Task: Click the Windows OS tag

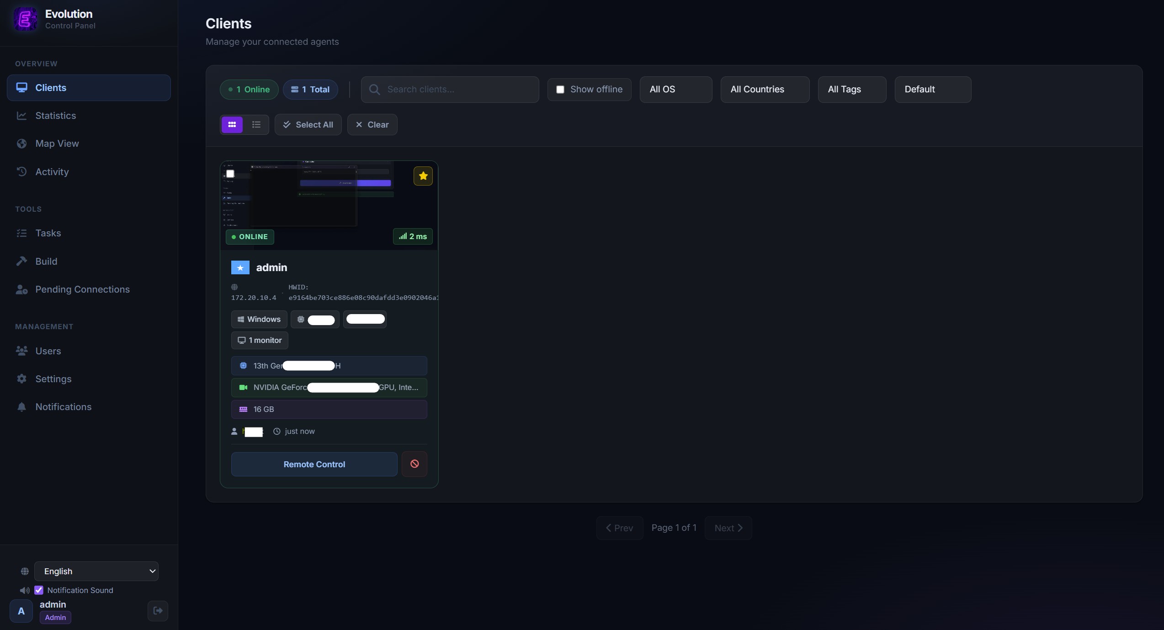Action: click(259, 319)
